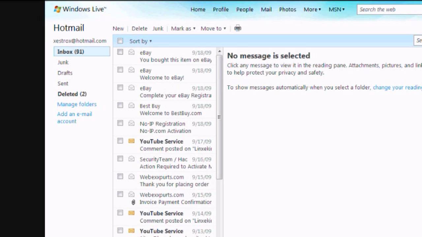Click envelope icon of No-IP Registration email
Viewport: 422px width, 237px height.
point(132,123)
